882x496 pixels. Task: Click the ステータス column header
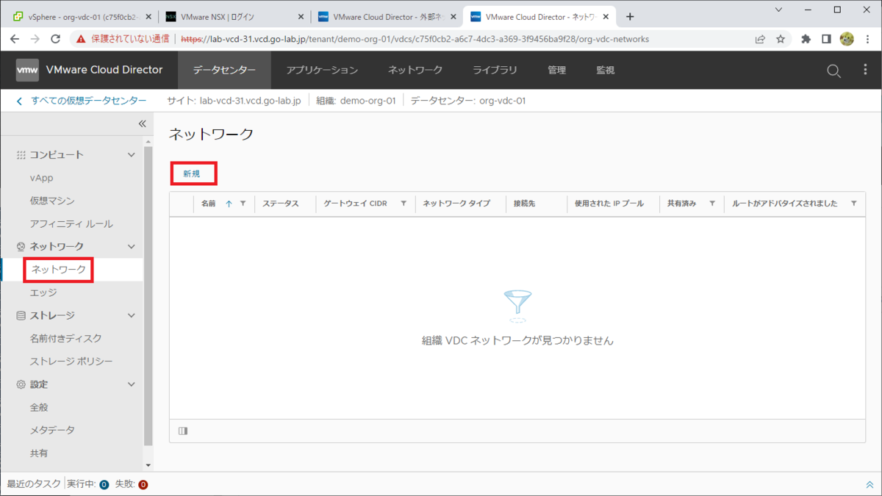point(281,204)
